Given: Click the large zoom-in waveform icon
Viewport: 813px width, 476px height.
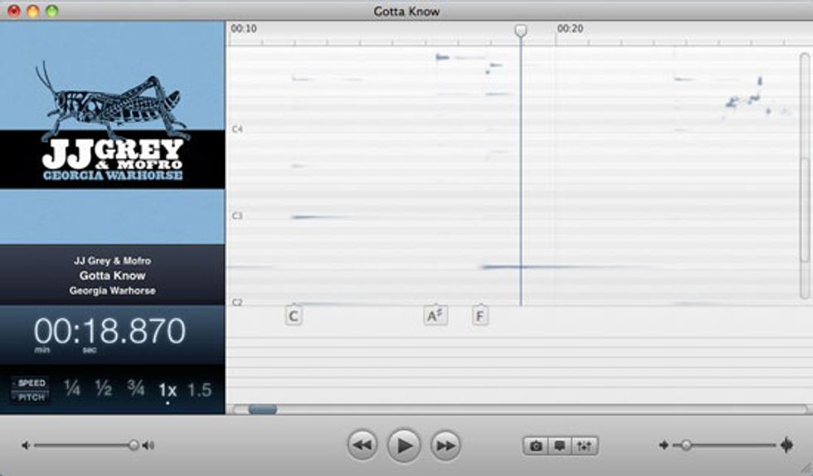Looking at the screenshot, I should tap(786, 444).
